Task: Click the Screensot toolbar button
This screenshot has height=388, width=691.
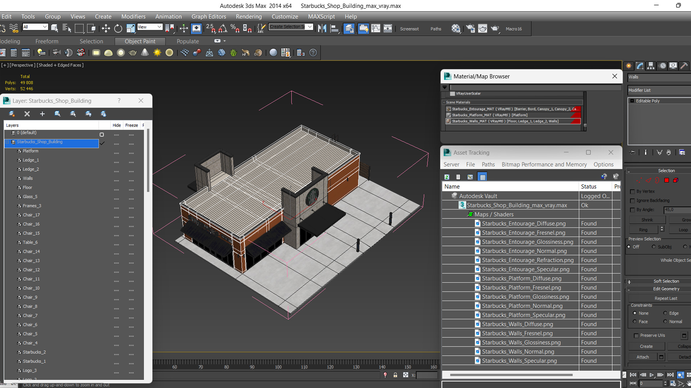Action: [409, 29]
